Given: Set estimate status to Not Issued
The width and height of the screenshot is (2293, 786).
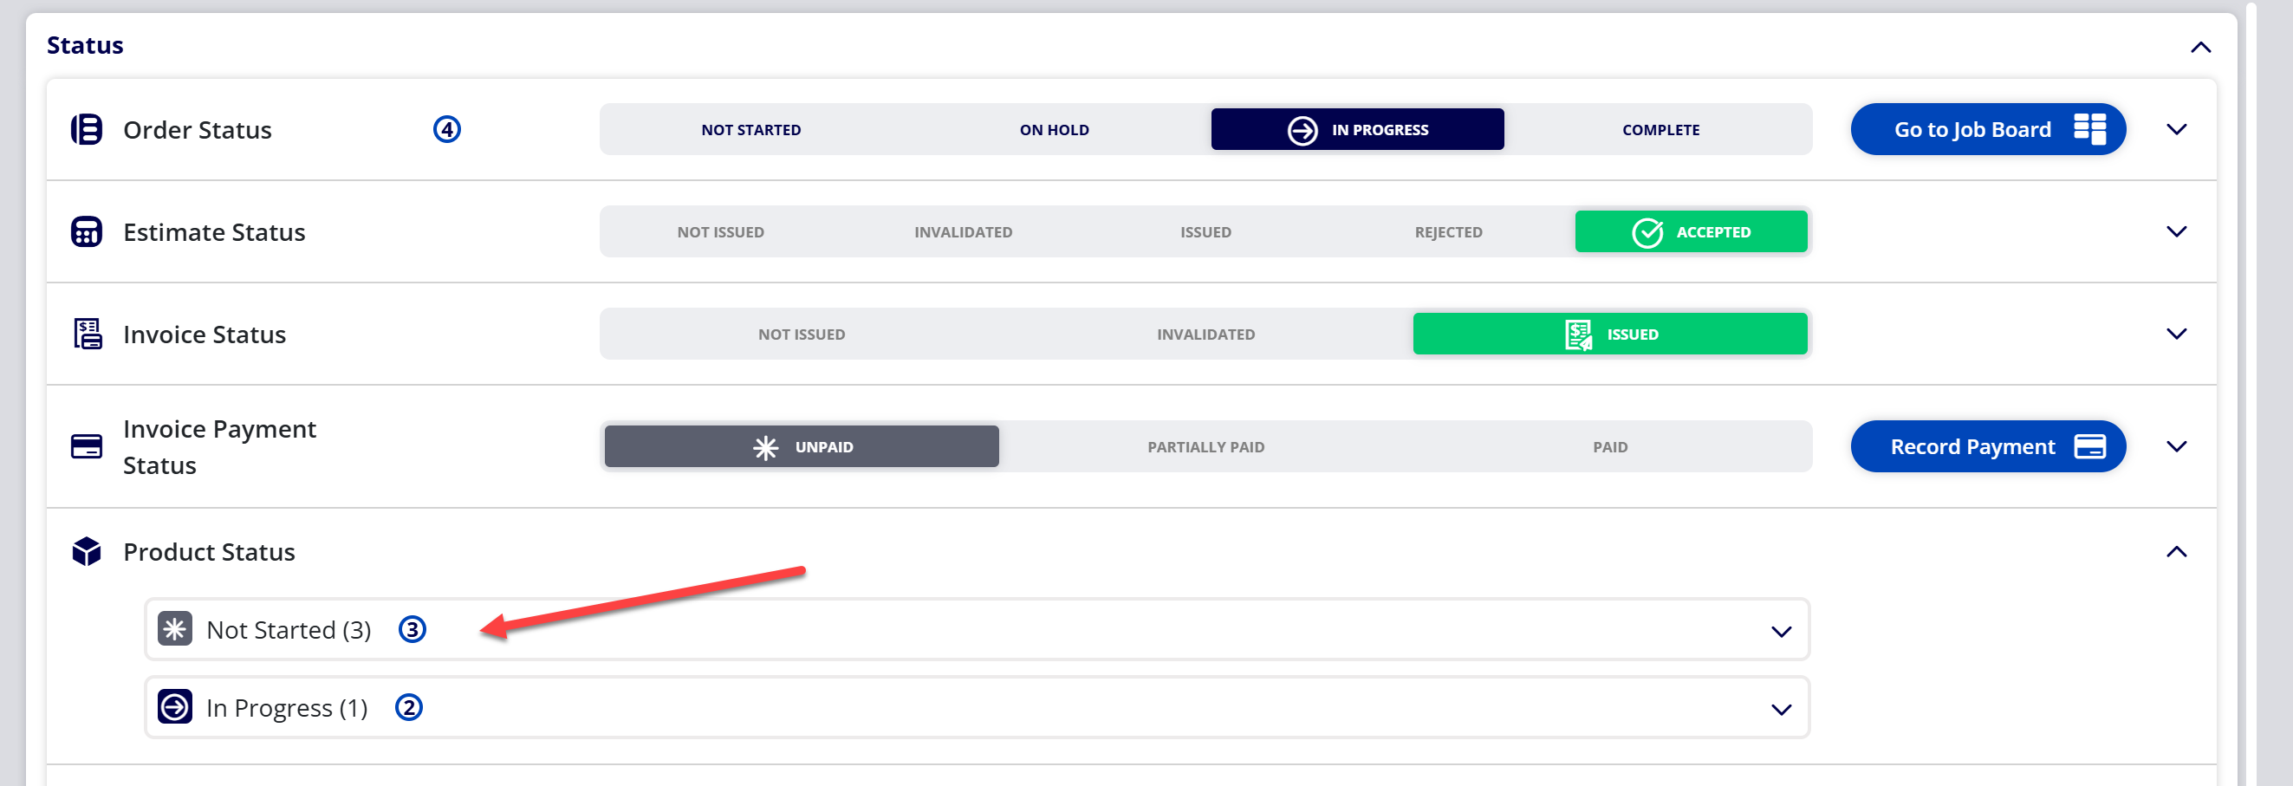Looking at the screenshot, I should click(x=720, y=232).
